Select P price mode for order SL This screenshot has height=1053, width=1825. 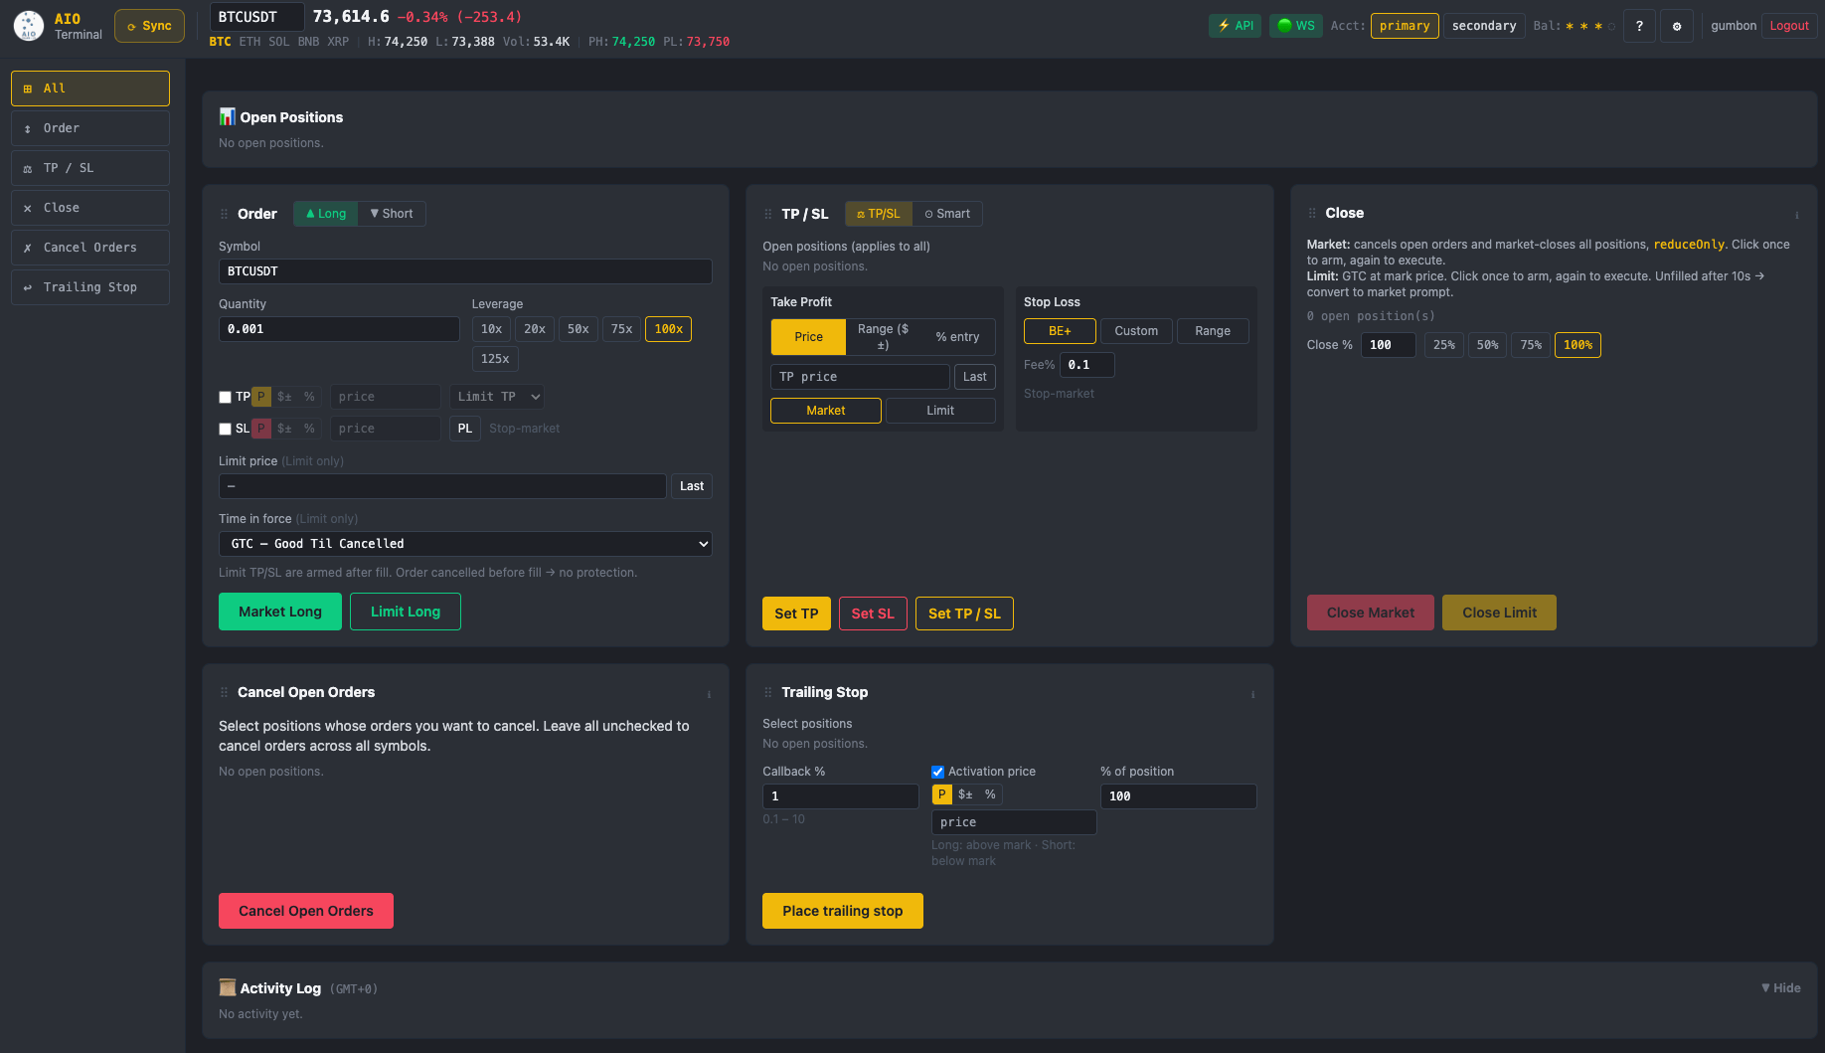(x=261, y=429)
